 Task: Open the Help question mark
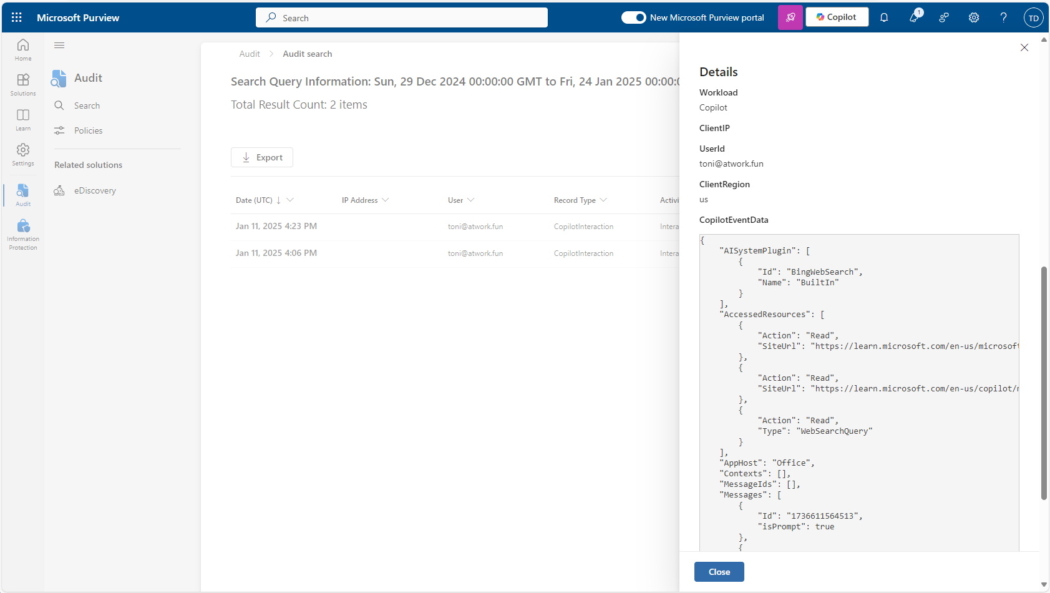[x=1004, y=17]
